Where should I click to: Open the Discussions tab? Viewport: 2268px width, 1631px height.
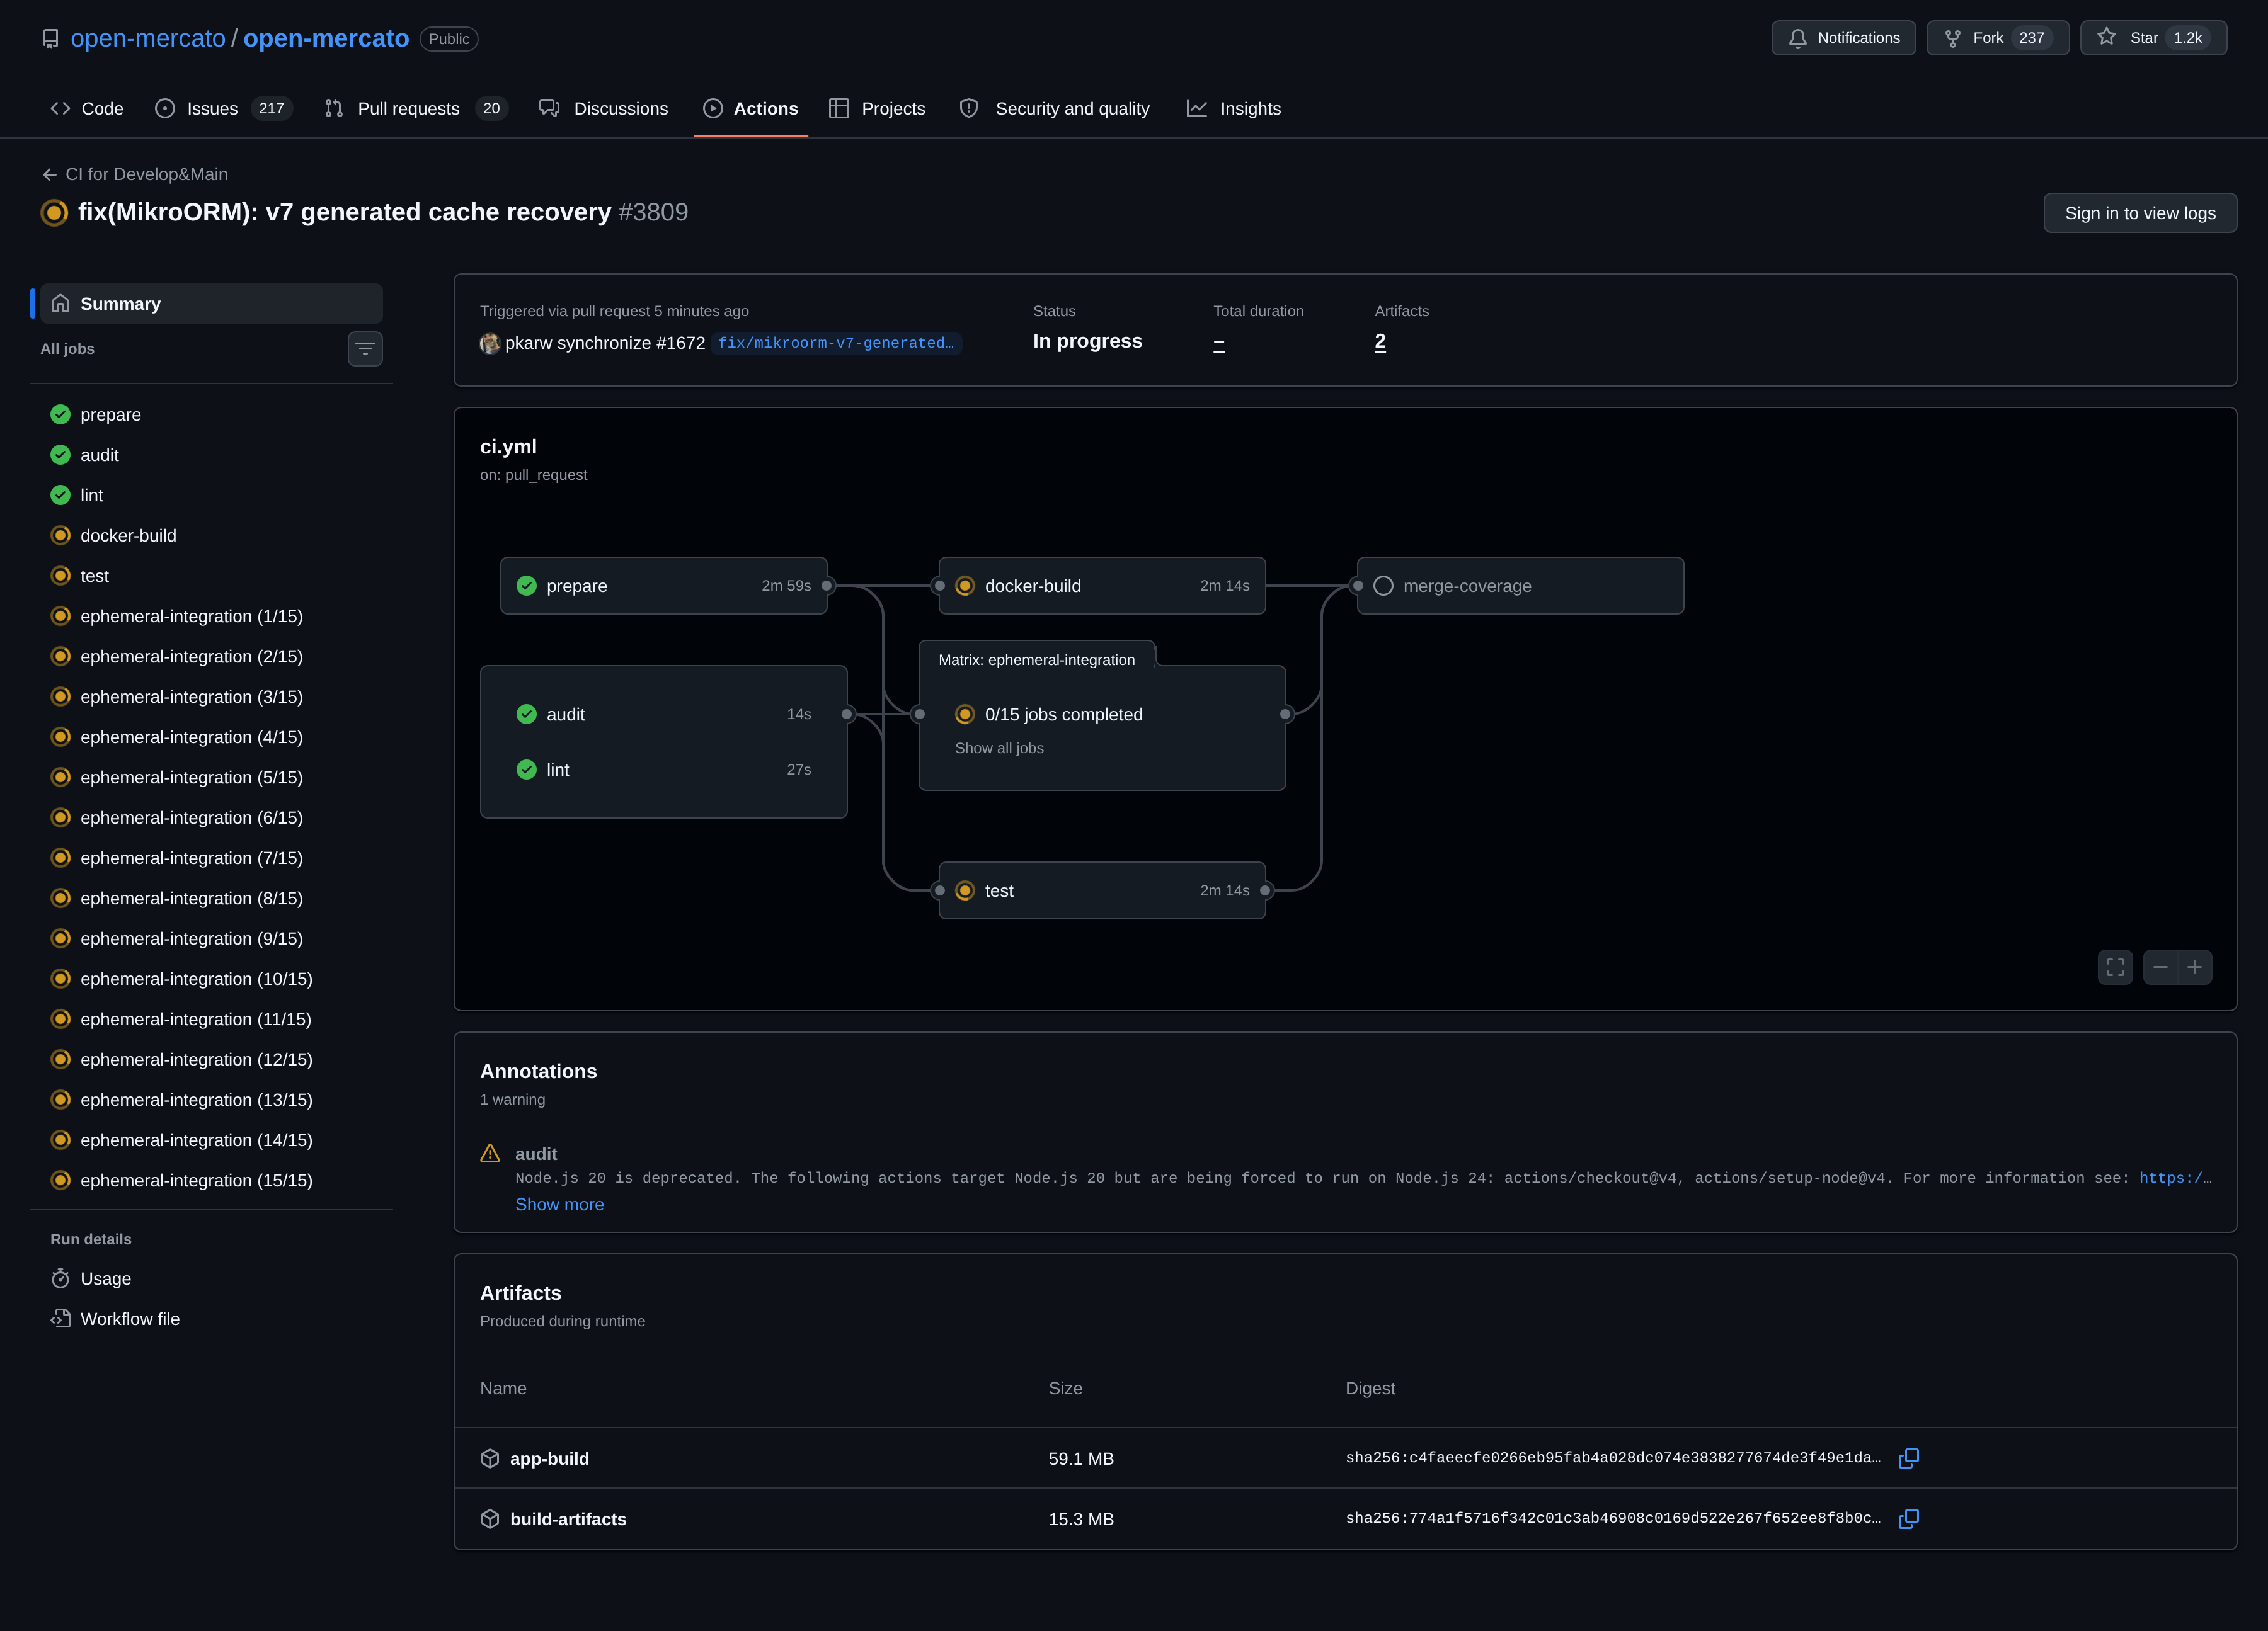604,108
